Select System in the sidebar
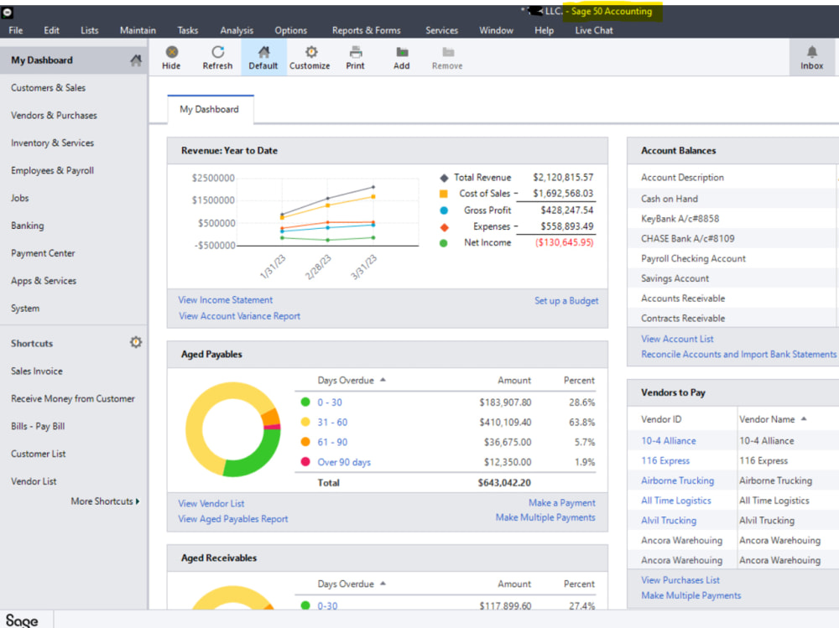The height and width of the screenshot is (628, 839). (x=25, y=309)
